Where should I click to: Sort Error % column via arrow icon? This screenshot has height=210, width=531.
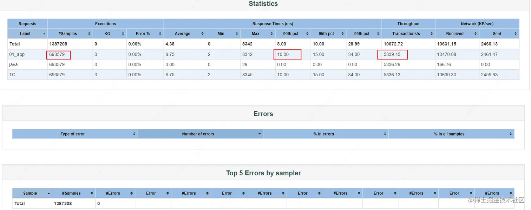coord(160,34)
